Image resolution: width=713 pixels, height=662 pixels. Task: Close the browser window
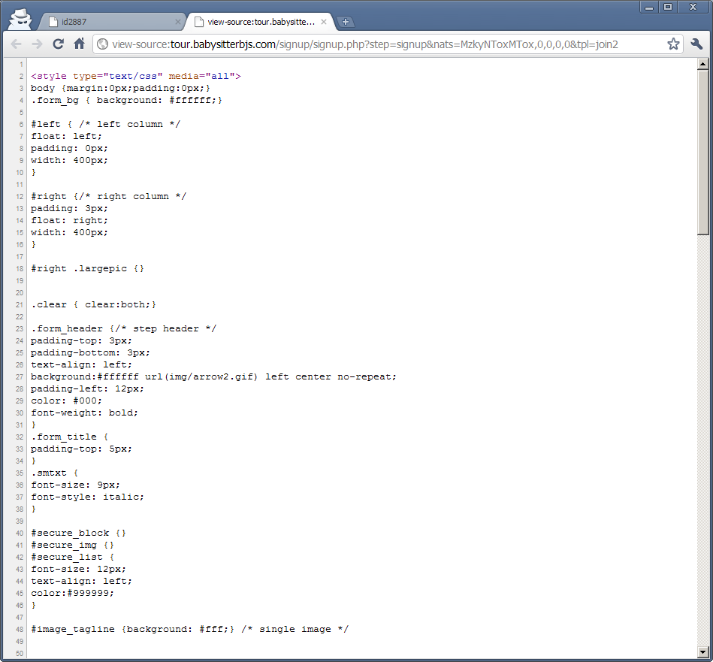pyautogui.click(x=693, y=7)
